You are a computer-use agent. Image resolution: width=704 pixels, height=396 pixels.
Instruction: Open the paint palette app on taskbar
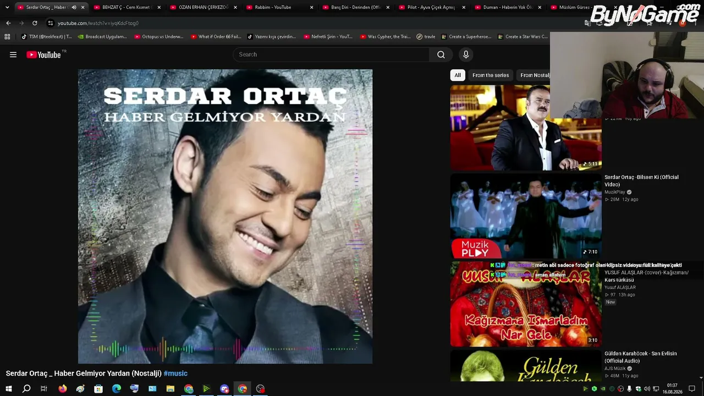coord(80,389)
